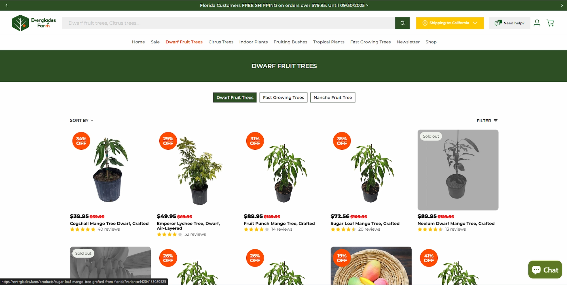Click the search magnifier button

[x=403, y=23]
